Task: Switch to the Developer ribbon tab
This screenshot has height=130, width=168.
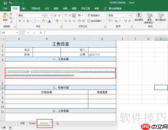Action: coord(85,8)
